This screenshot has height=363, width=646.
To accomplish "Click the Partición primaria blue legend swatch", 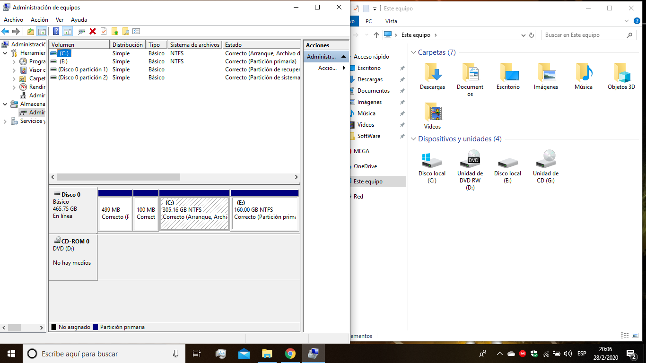I will pyautogui.click(x=96, y=327).
